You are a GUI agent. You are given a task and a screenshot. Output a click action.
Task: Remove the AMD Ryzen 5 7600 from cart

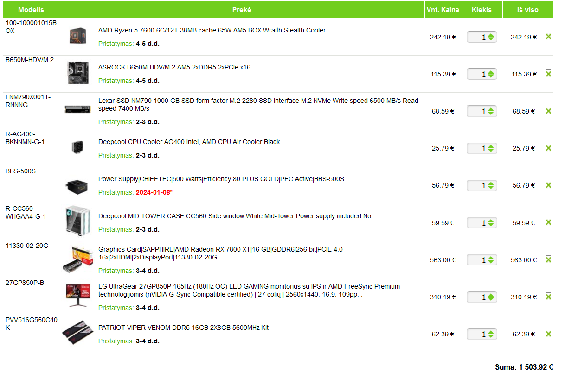[548, 37]
